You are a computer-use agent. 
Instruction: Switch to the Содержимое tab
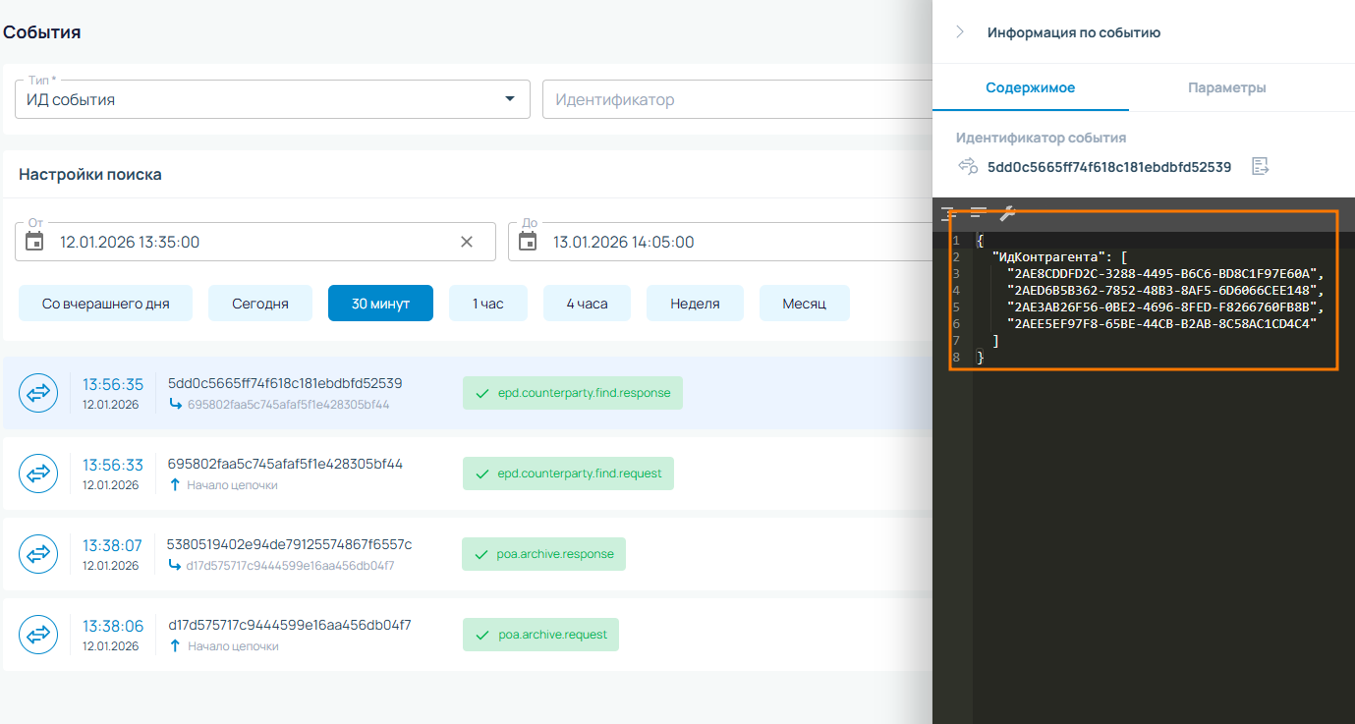[1031, 87]
